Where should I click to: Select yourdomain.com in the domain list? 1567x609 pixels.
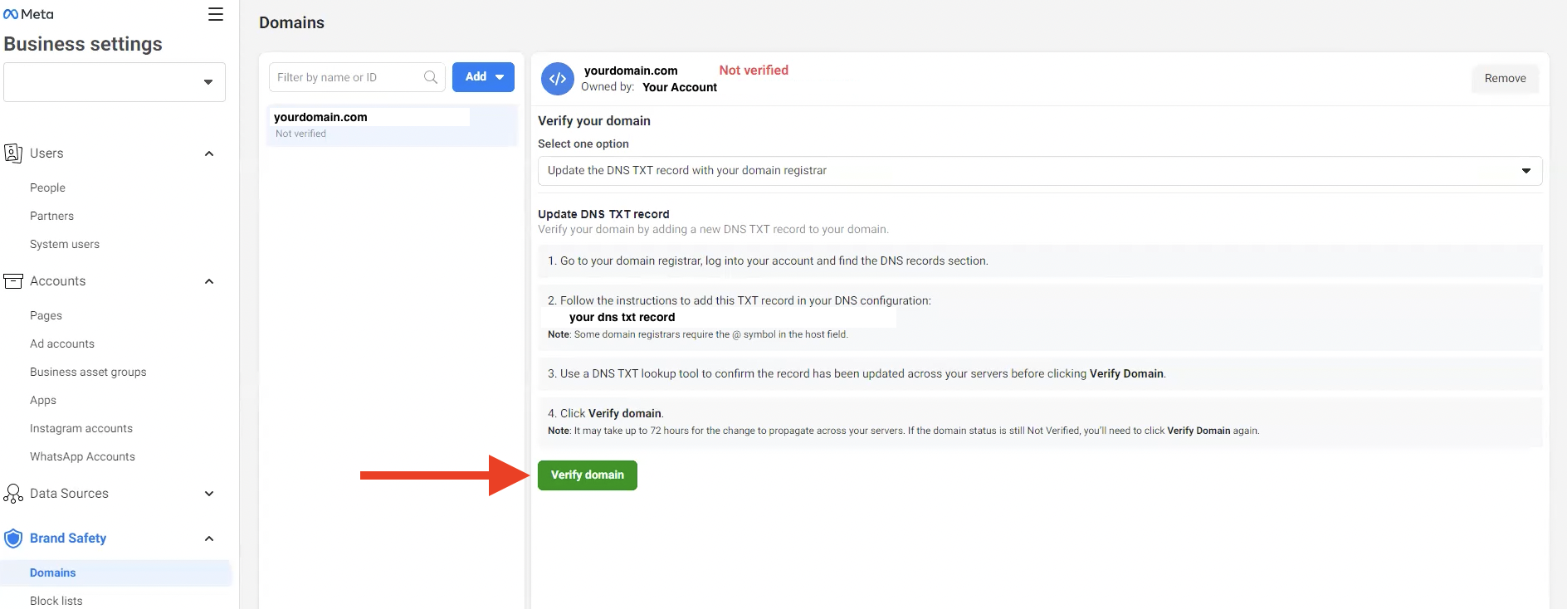click(x=392, y=124)
